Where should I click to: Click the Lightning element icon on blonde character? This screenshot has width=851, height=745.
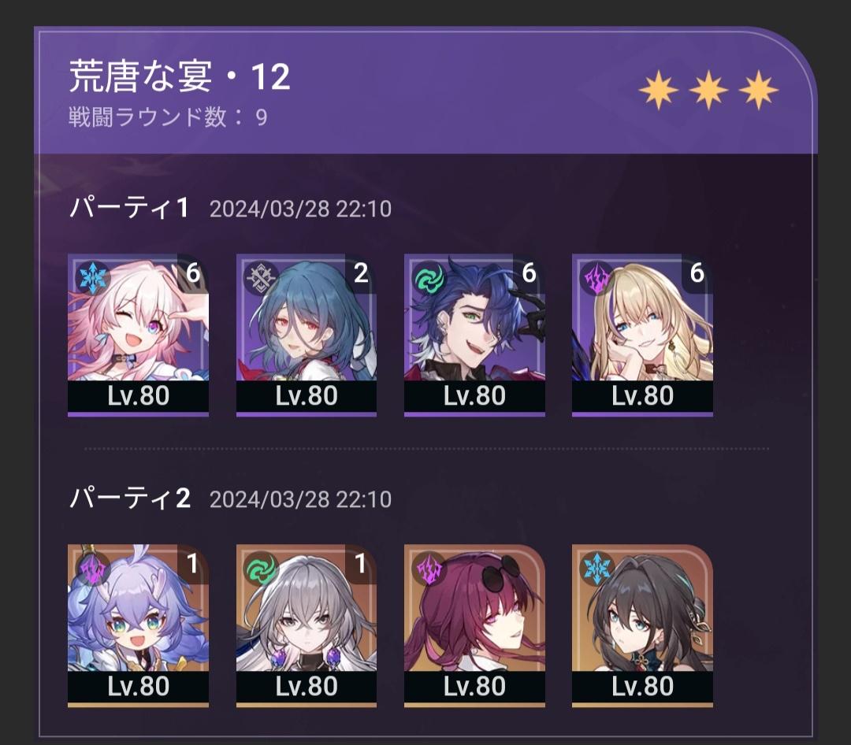pyautogui.click(x=597, y=277)
